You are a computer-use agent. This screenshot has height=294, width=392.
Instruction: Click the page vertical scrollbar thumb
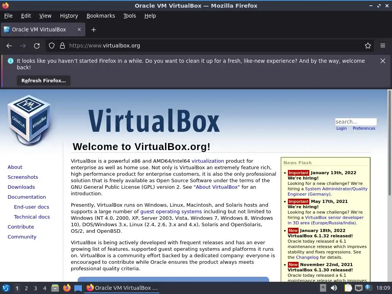coord(389,143)
